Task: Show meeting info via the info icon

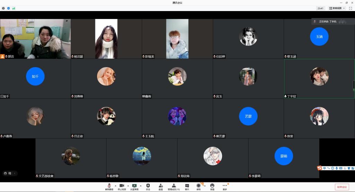Action: click(x=3, y=8)
